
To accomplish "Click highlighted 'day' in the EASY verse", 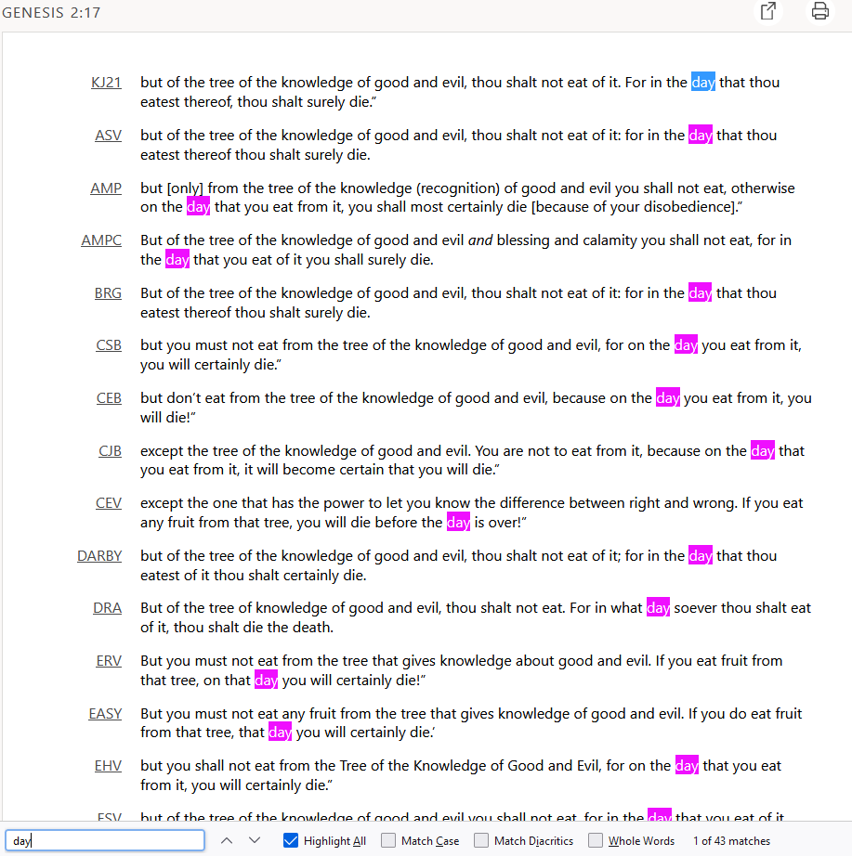I will [281, 733].
